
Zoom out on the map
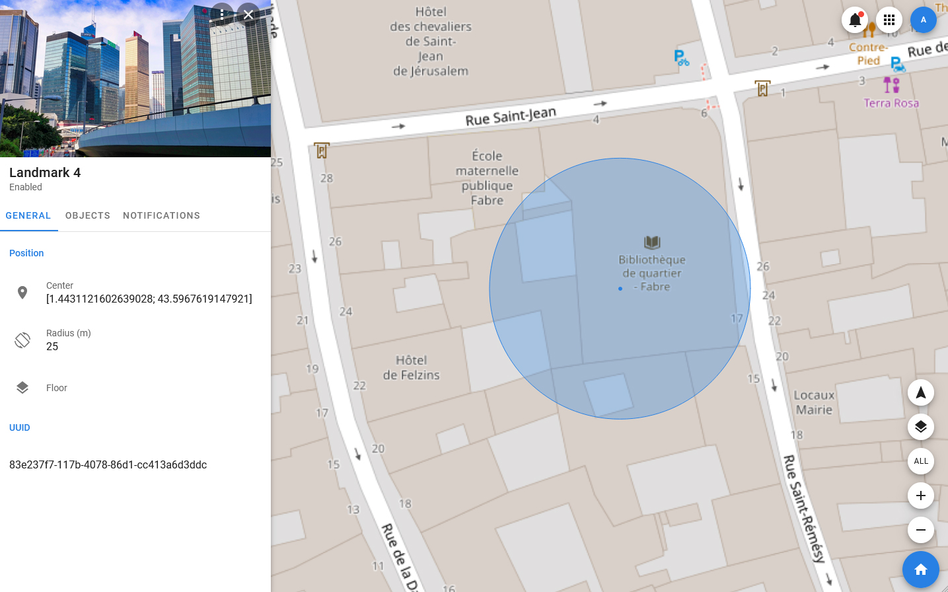920,530
